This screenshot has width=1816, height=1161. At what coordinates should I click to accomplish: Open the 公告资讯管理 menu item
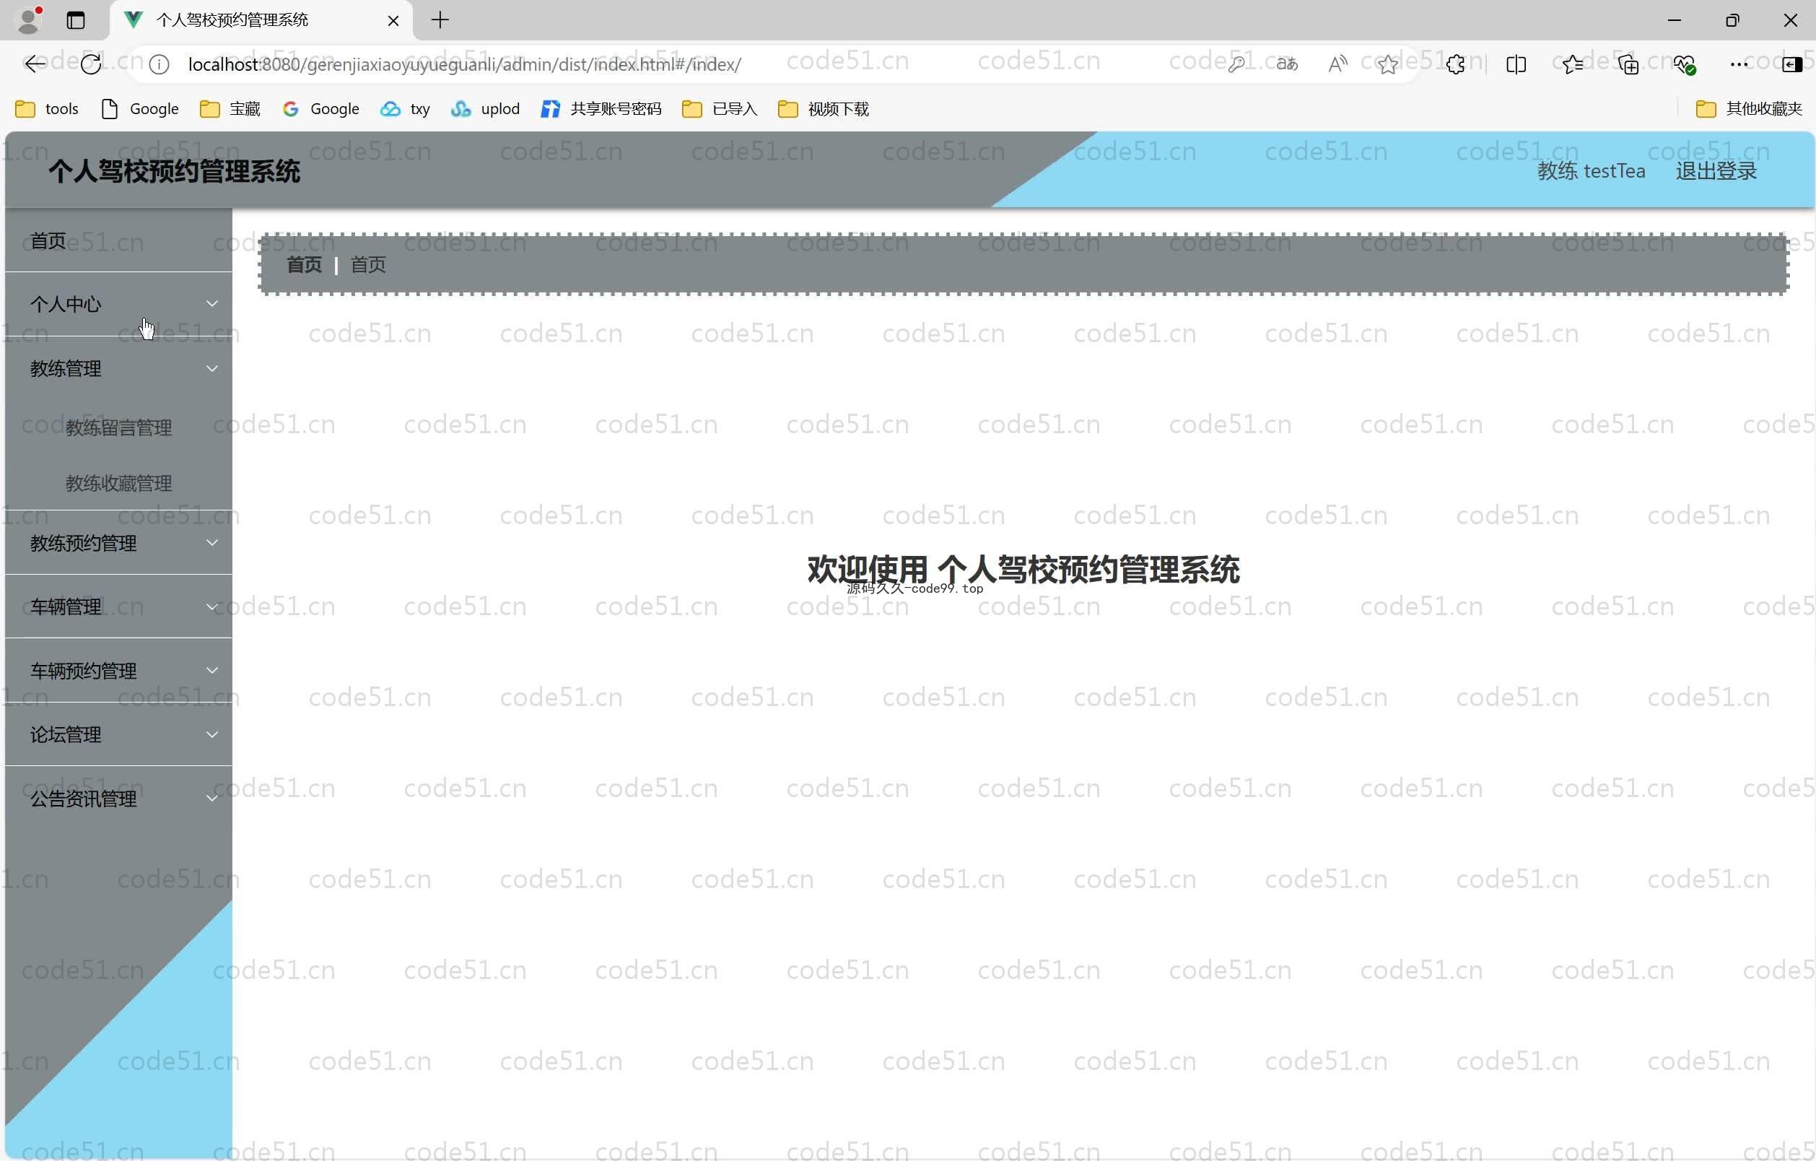tap(118, 799)
